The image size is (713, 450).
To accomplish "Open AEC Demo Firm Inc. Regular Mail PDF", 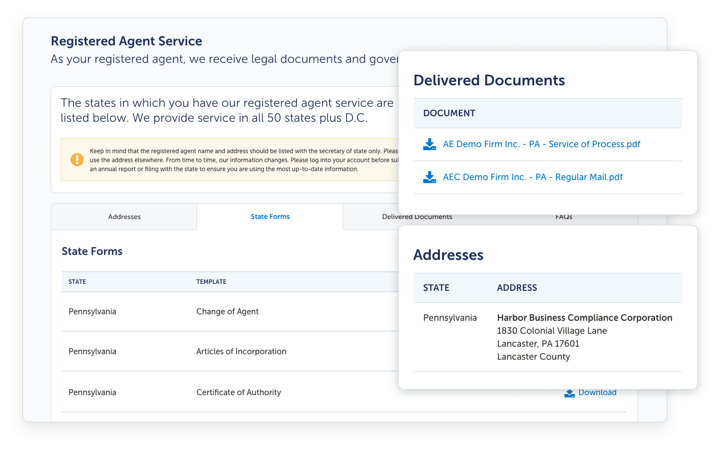I will [x=533, y=177].
